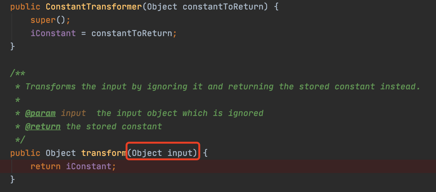
Task: Click the super() call
Action: pyautogui.click(x=50, y=20)
